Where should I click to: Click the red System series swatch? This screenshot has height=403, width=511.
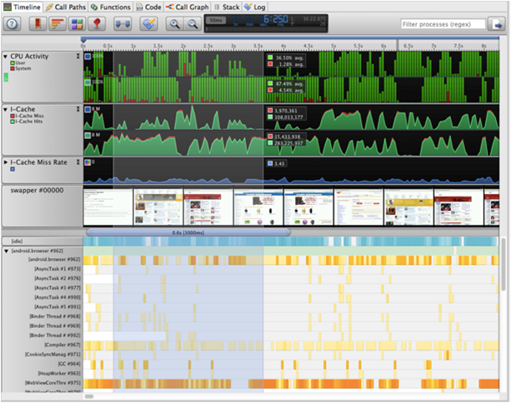point(13,68)
